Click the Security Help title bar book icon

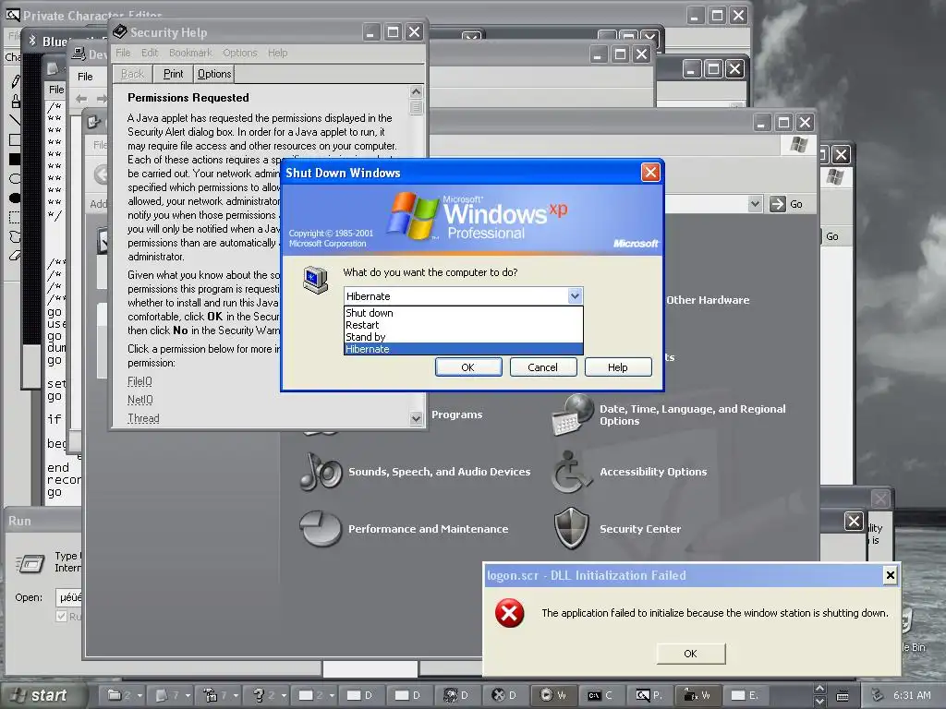point(119,31)
